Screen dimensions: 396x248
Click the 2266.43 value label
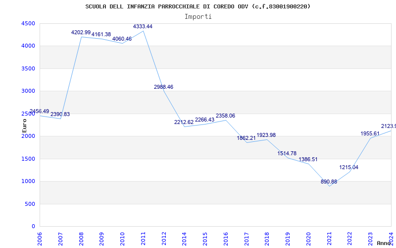coord(204,120)
